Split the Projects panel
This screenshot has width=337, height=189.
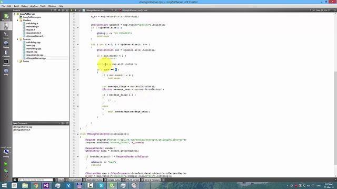click(63, 10)
